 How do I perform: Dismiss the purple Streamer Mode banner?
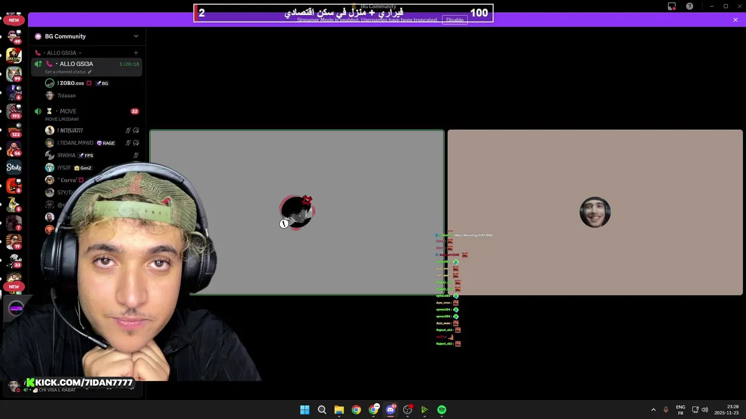[x=736, y=20]
